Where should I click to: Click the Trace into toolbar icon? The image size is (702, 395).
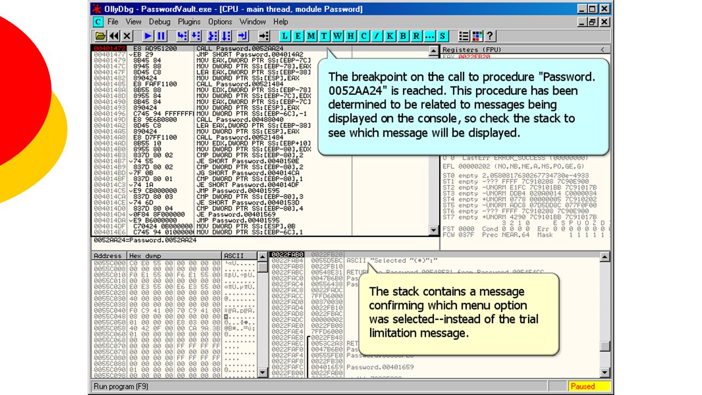(213, 36)
